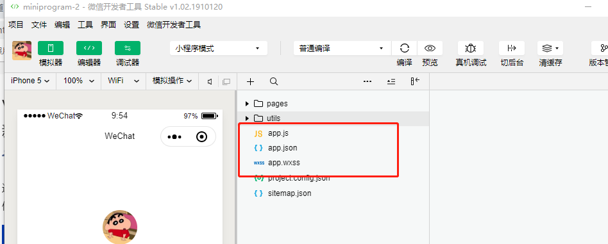Open the project.config.json file
This screenshot has height=244, width=608.
[333, 178]
